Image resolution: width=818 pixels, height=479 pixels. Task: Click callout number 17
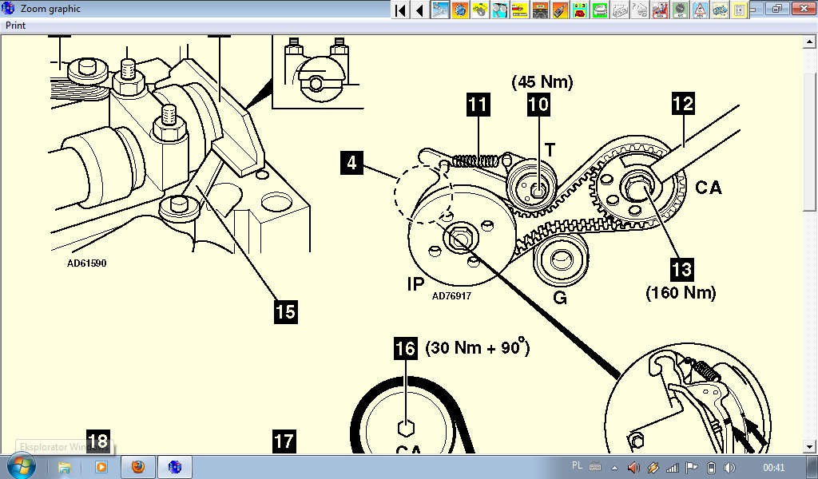pyautogui.click(x=284, y=441)
